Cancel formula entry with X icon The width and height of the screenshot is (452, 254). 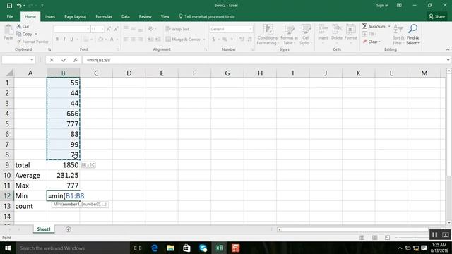coord(52,60)
